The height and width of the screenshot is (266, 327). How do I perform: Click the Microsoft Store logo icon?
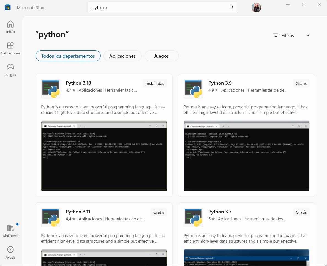pyautogui.click(x=7, y=7)
